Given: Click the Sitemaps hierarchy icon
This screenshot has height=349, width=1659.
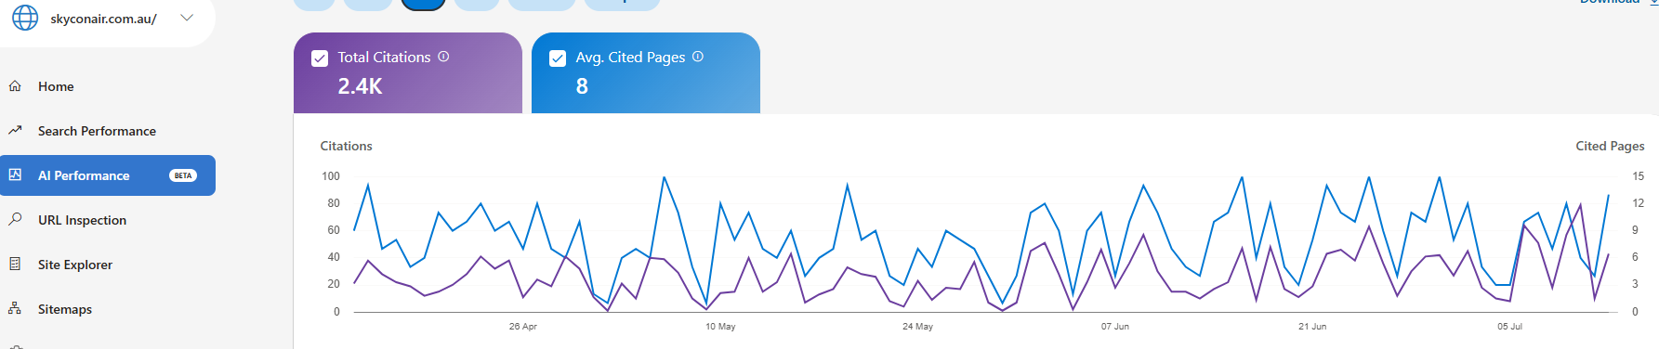Looking at the screenshot, I should 15,308.
